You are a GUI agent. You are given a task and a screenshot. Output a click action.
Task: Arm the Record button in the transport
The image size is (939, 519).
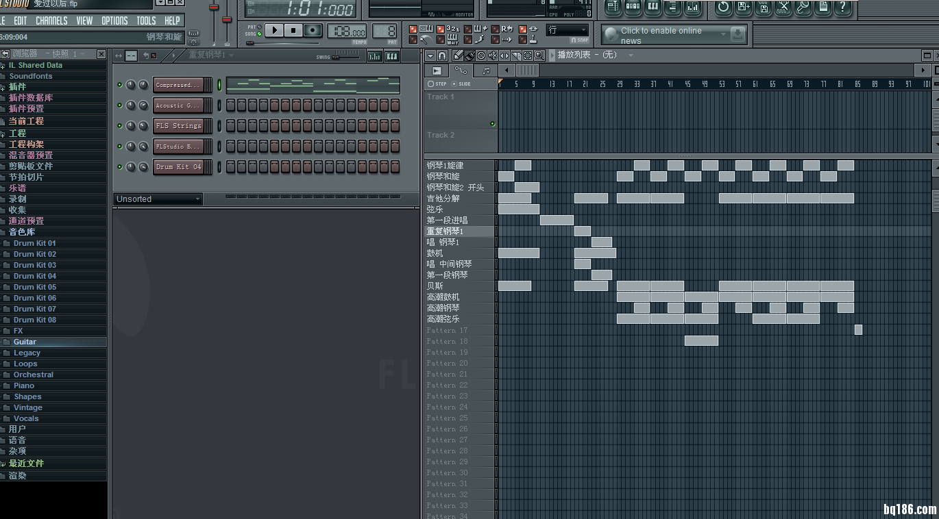click(313, 30)
